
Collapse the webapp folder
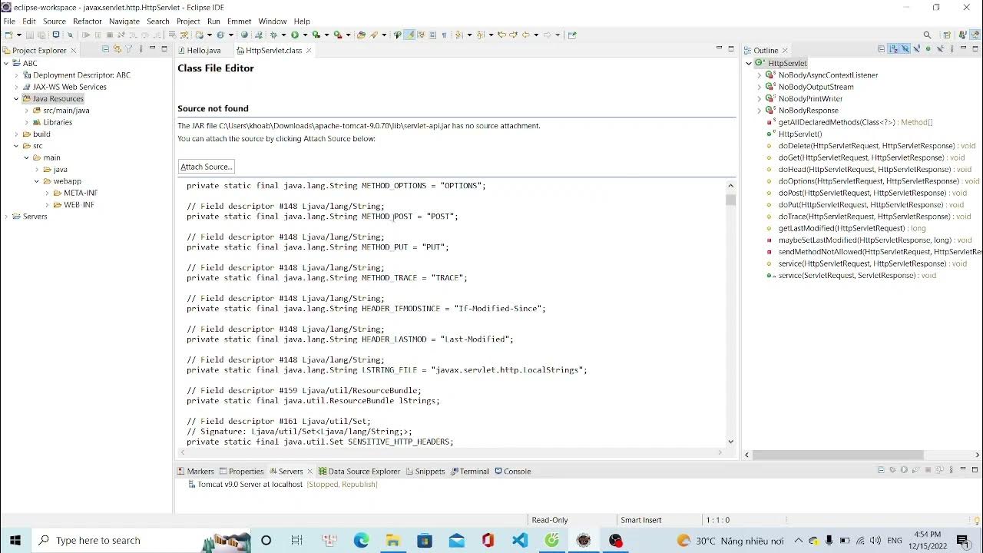click(x=36, y=181)
